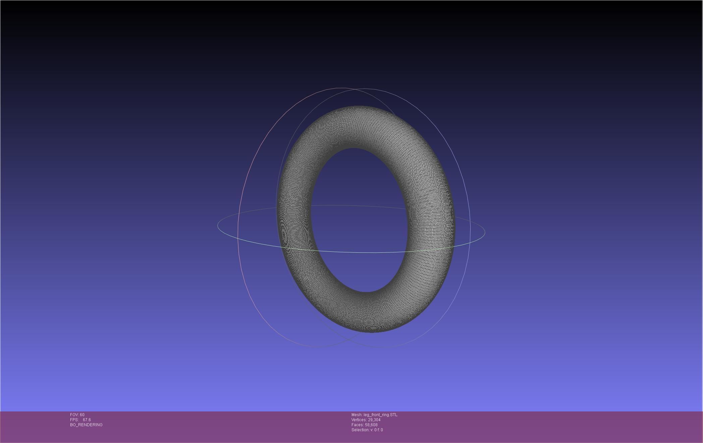703x443 pixels.
Task: Click where pink and blue circles cross on top
Action: pos(354,89)
